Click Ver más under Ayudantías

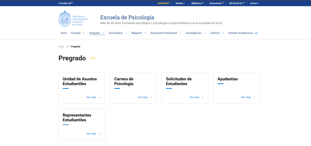point(246,97)
